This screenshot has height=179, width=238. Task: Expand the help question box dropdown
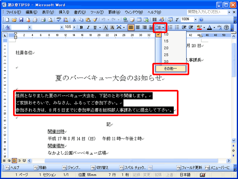[229, 12]
